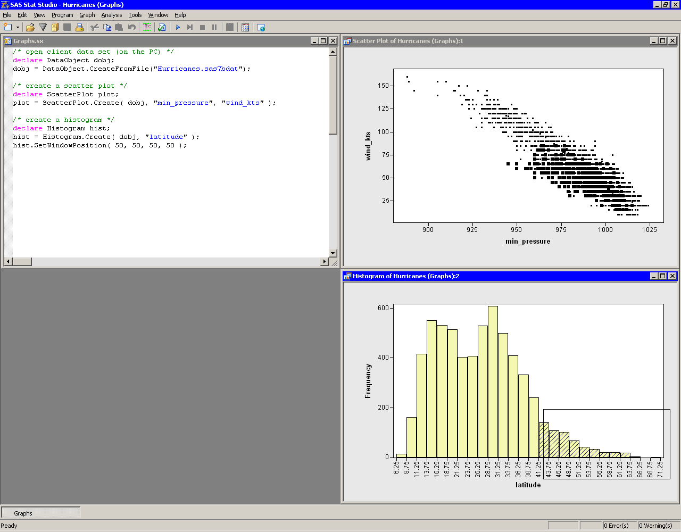
Task: Maximize the Scatter Plot window
Action: click(x=662, y=41)
